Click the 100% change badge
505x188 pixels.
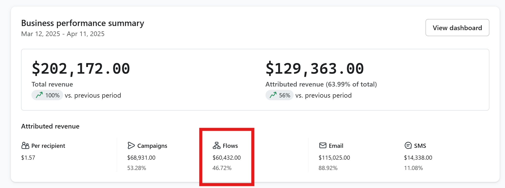[x=47, y=95]
